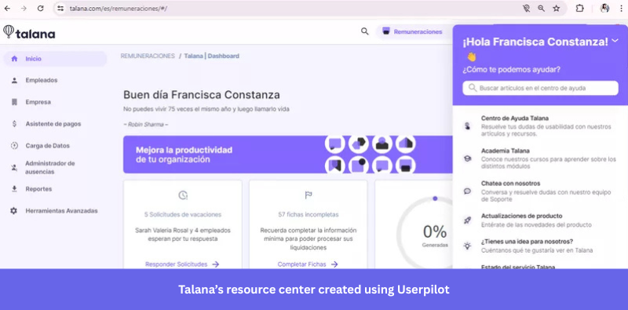
Task: Click the rocket icon for product updates
Action: pos(467,221)
